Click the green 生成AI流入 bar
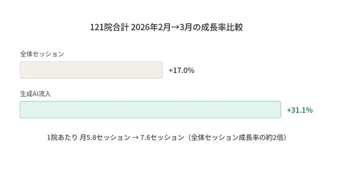This screenshot has width=345, height=181. (150, 110)
